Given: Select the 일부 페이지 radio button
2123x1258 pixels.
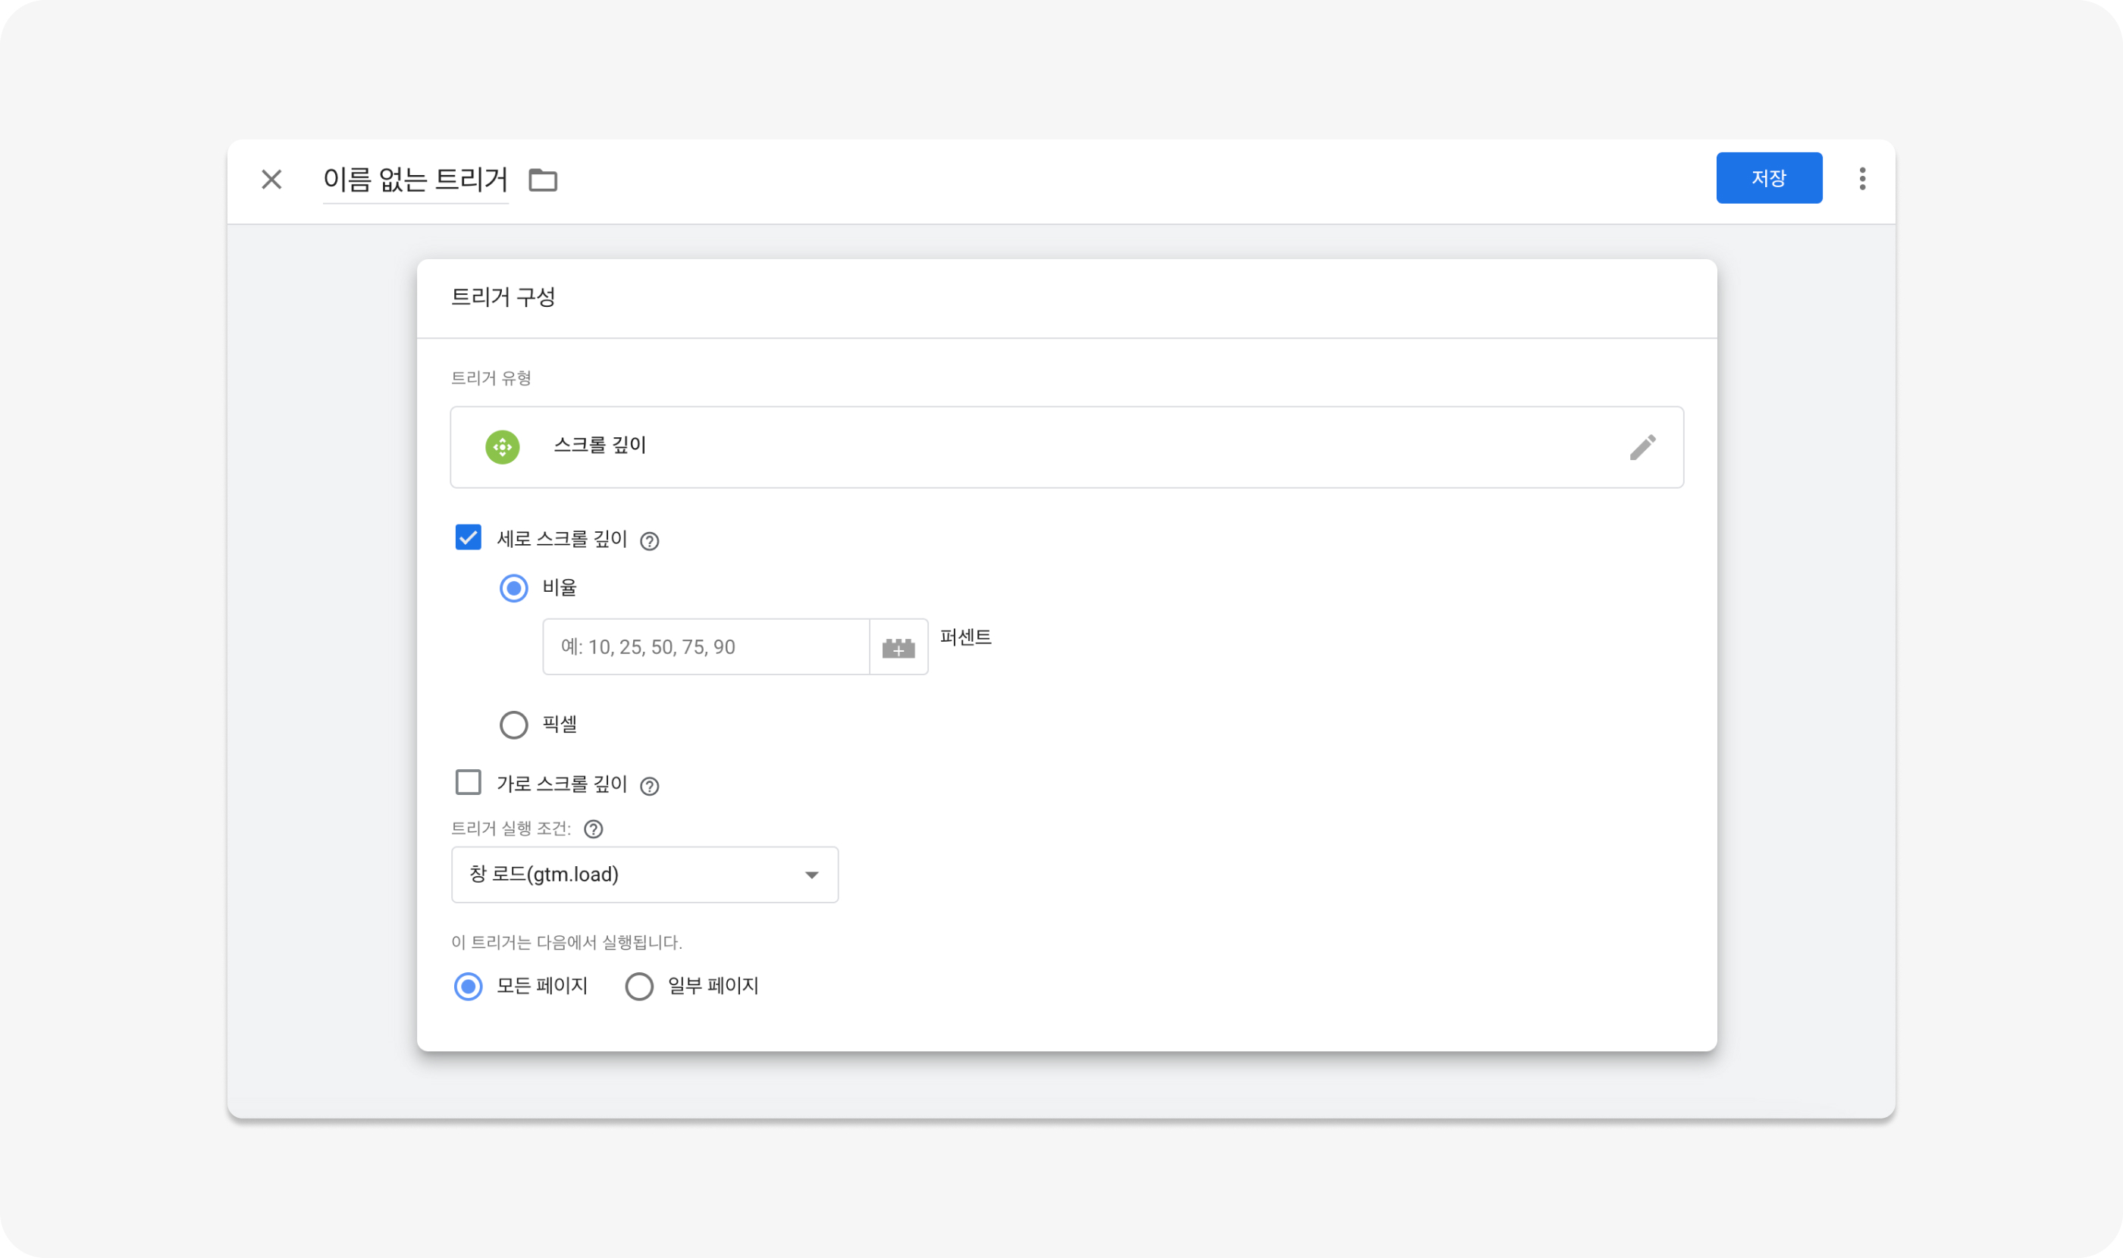Looking at the screenshot, I should 638,986.
